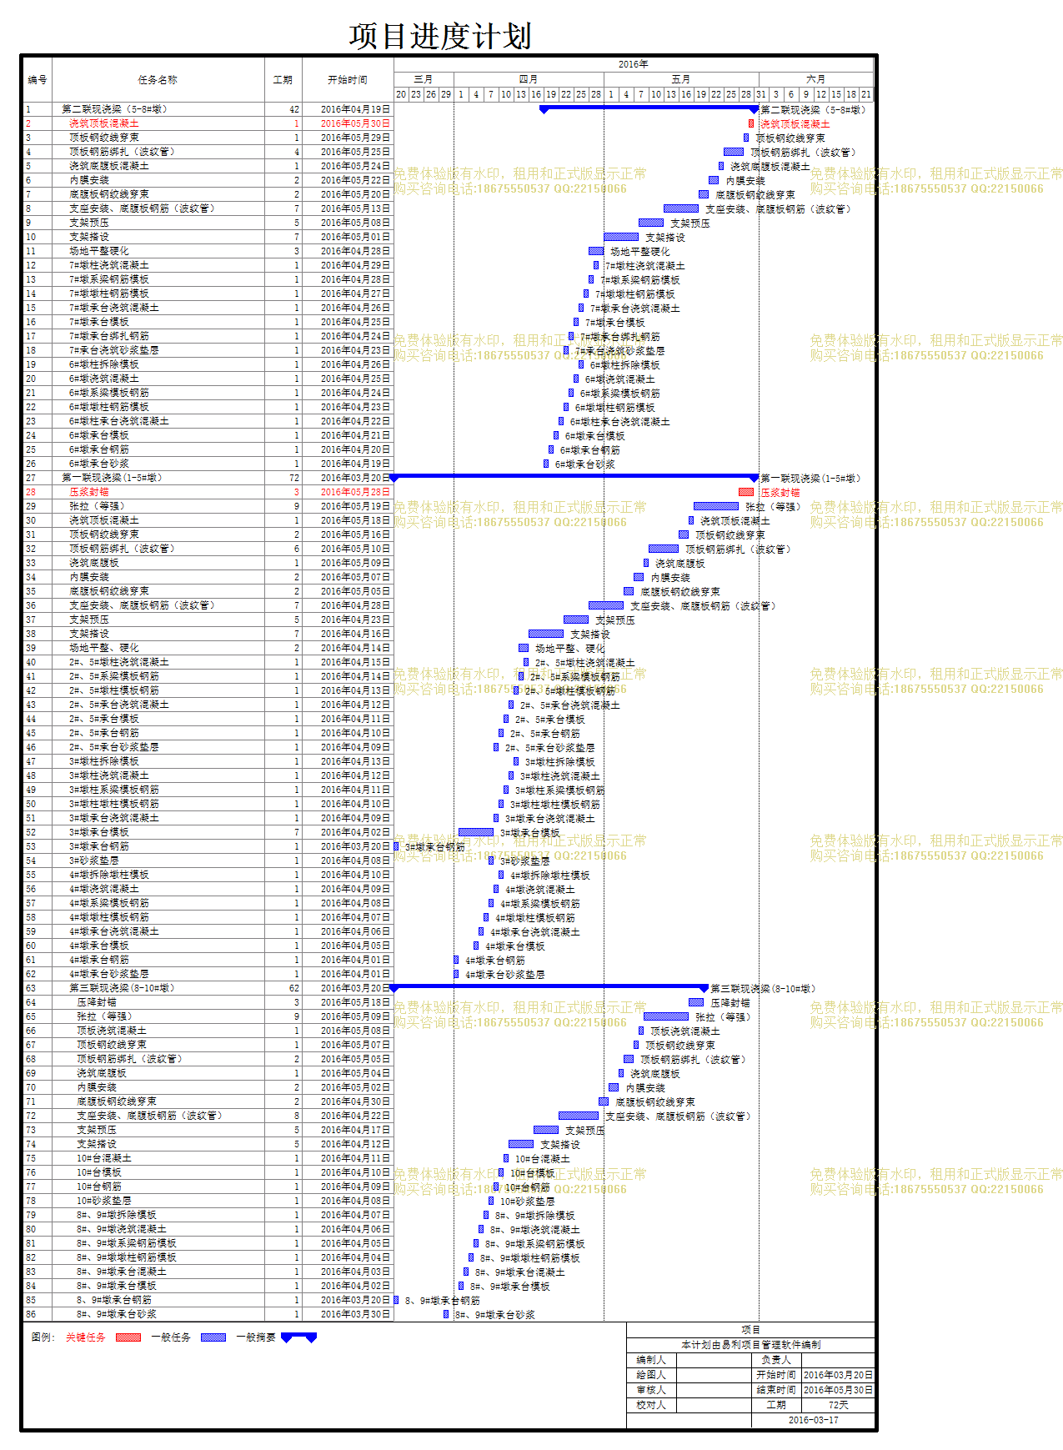The image size is (1063, 1450).
Task: Click row 1 duration value 42
Action: tap(294, 109)
